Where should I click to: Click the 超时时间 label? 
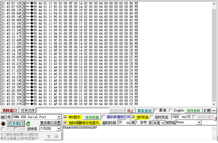pyautogui.click(x=109, y=123)
